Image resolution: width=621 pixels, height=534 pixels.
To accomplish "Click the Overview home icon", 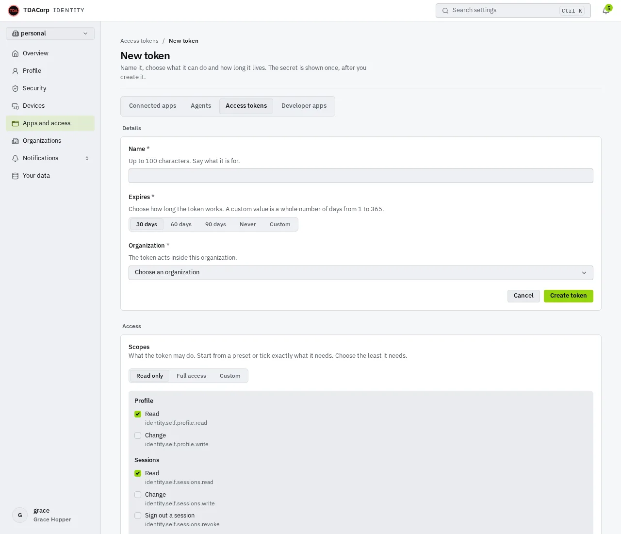I will click(16, 53).
